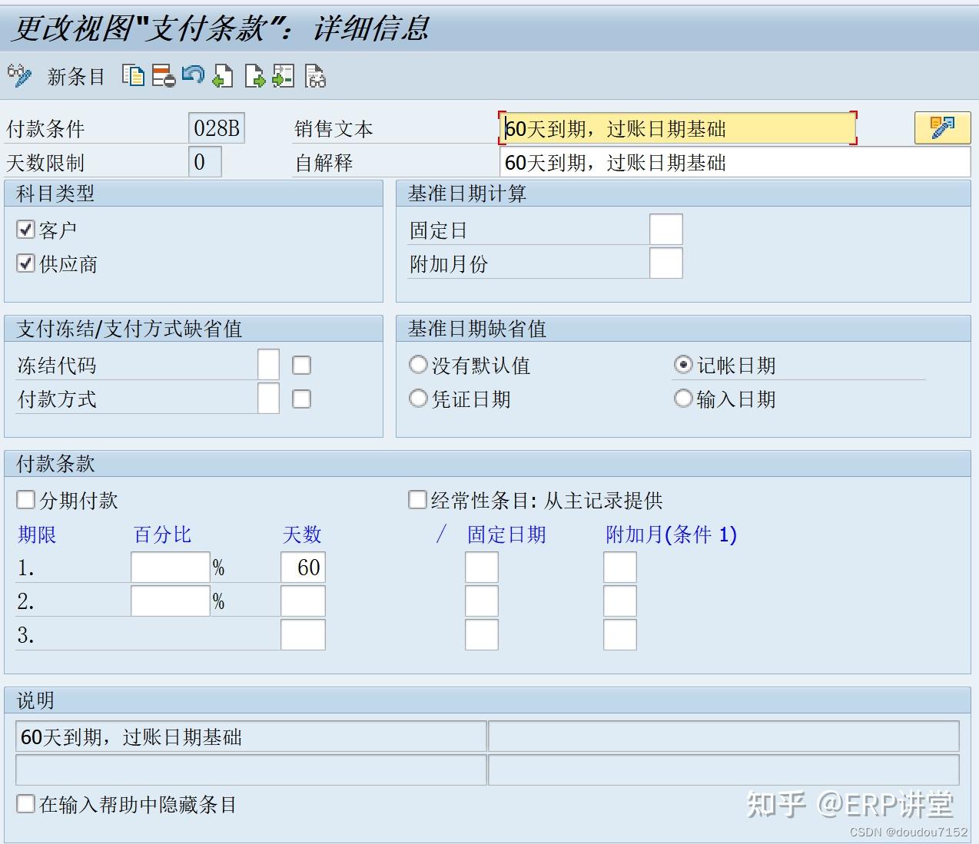Screen dimensions: 979x844
Task: Tick the checkbox next to 付款方式
Action: tap(301, 399)
